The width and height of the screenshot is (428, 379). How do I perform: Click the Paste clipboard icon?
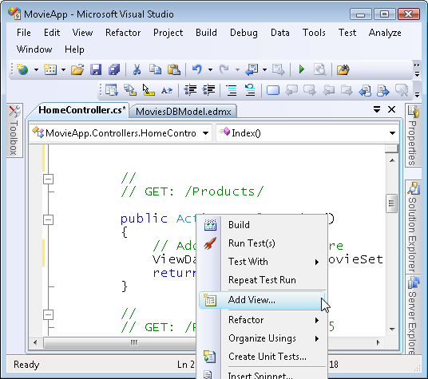(174, 69)
